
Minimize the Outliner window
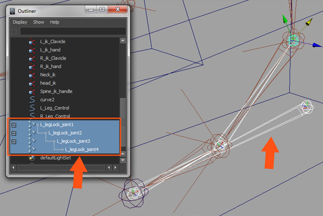pyautogui.click(x=91, y=9)
